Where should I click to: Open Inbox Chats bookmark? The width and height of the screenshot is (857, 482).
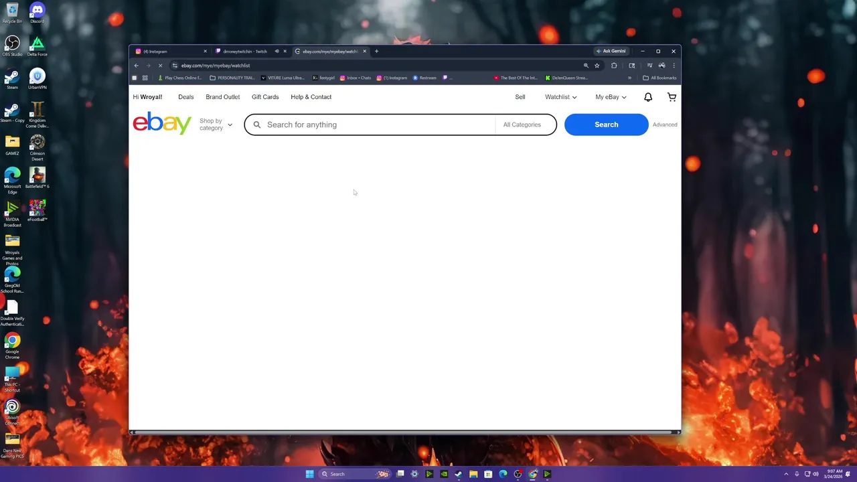355,78
